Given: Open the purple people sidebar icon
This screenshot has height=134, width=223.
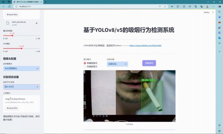Looking at the screenshot, I should click(219, 28).
